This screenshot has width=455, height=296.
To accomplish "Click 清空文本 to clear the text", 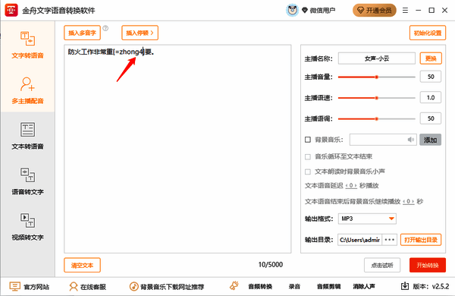I will pos(82,265).
